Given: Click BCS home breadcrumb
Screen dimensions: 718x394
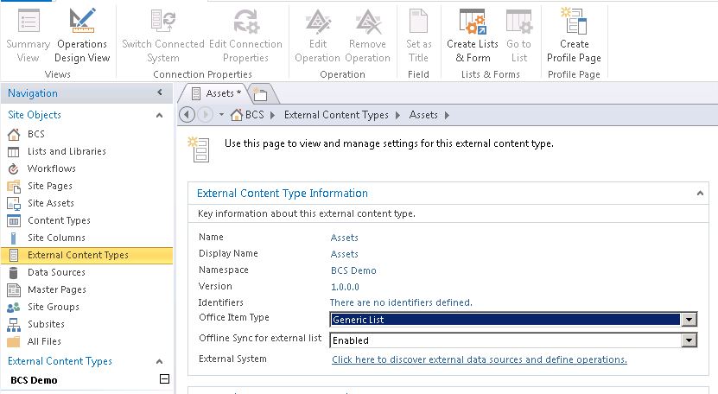Looking at the screenshot, I should coord(248,115).
